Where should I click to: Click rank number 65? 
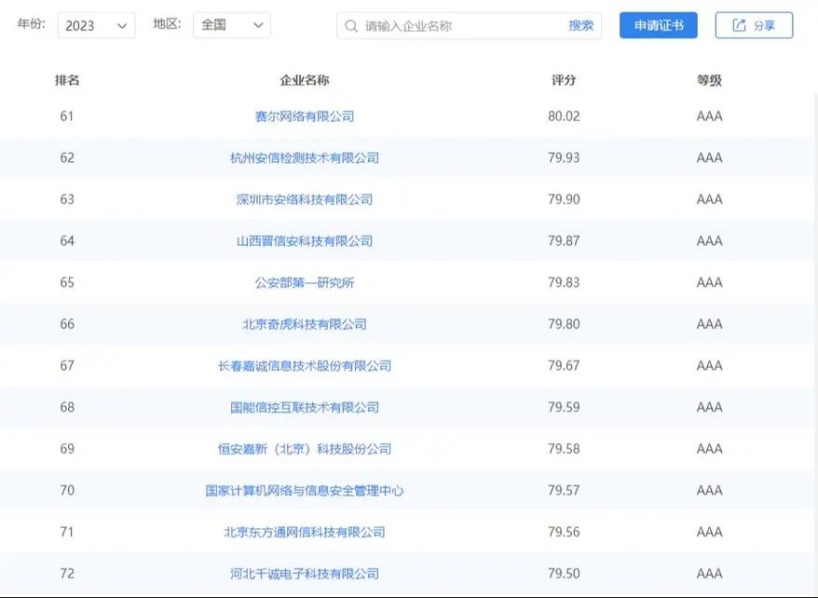point(67,282)
